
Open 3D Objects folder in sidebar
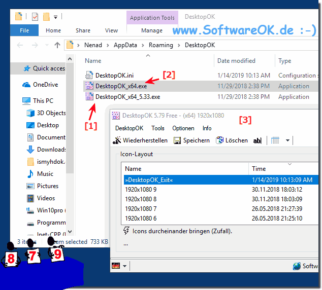[46, 113]
